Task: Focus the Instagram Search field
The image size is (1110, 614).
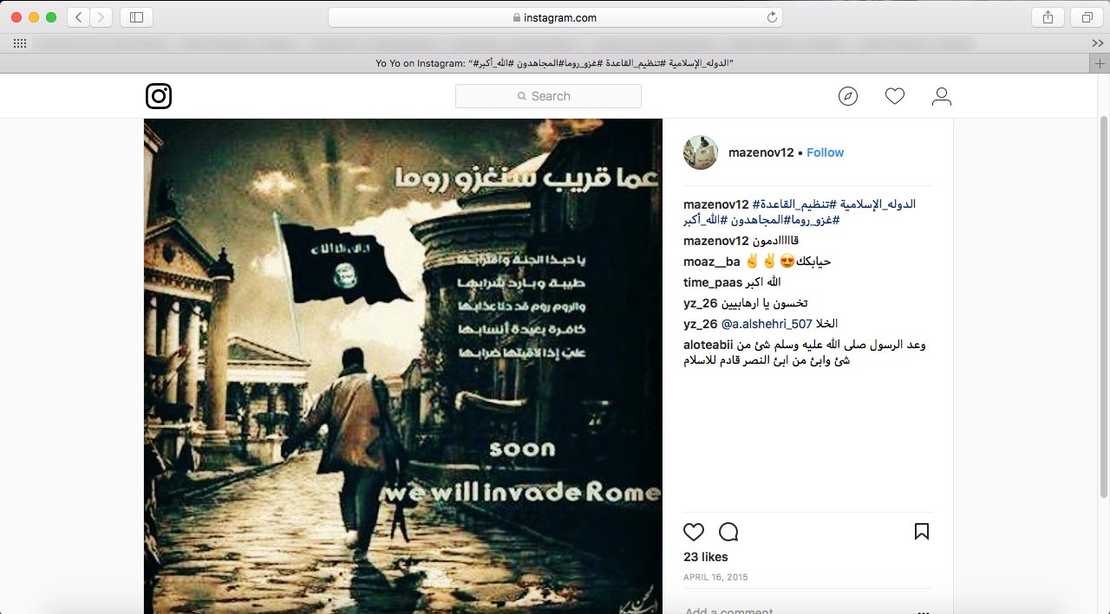Action: pyautogui.click(x=548, y=96)
